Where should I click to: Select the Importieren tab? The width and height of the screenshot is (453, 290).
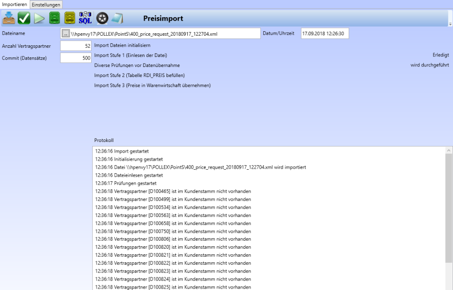click(15, 5)
